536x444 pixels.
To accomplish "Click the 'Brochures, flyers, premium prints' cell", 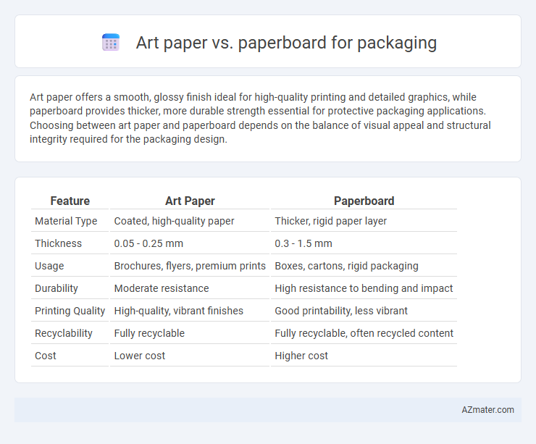I will click(x=190, y=266).
